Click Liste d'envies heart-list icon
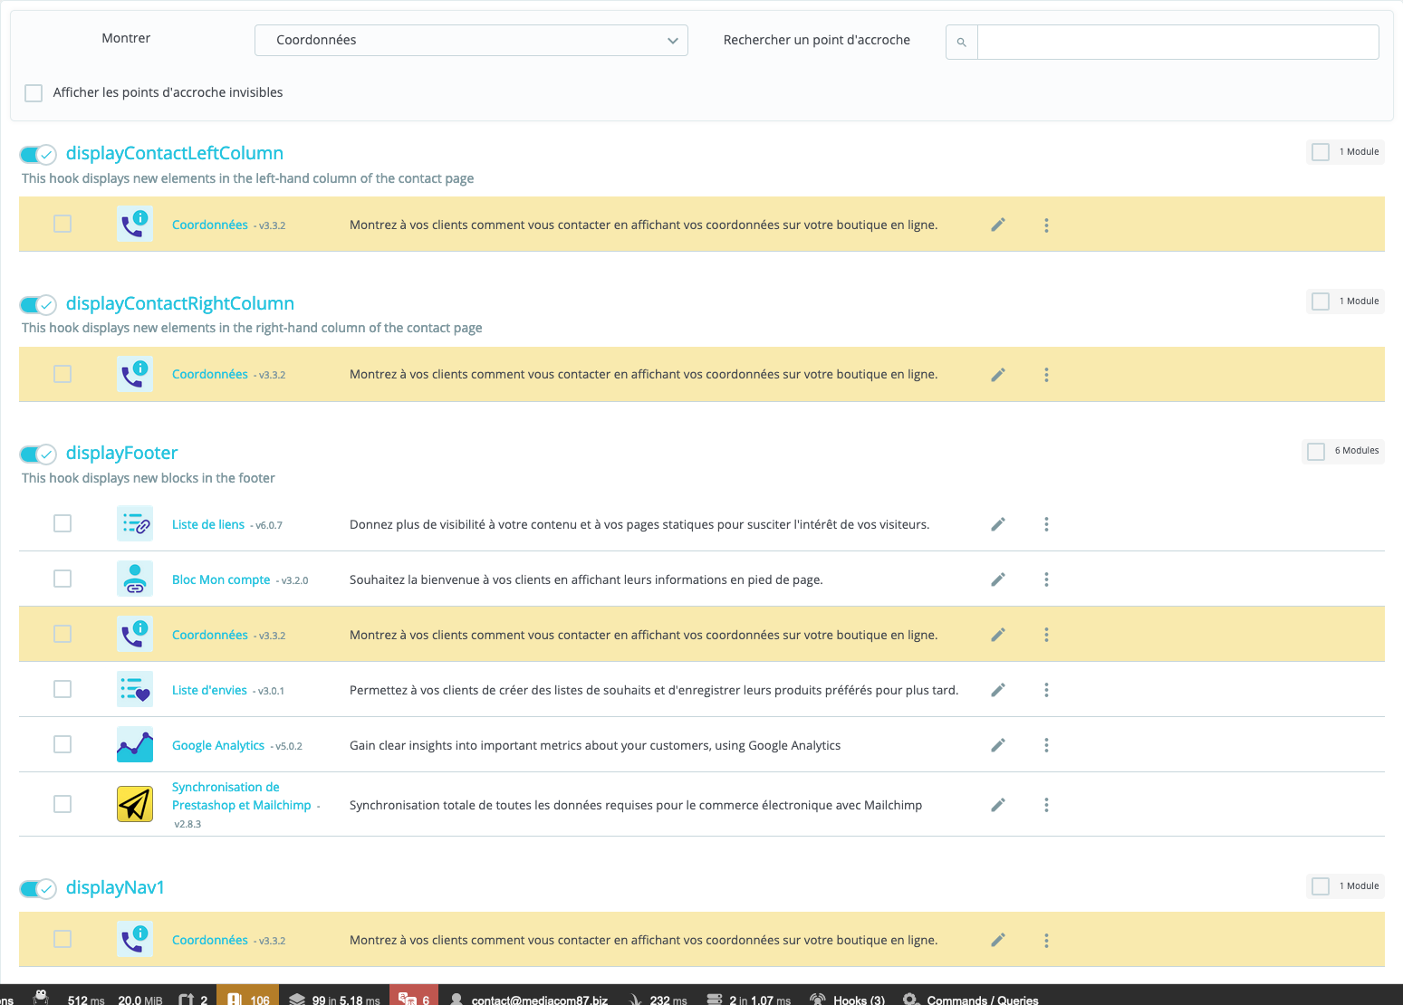The width and height of the screenshot is (1403, 1005). coord(135,689)
